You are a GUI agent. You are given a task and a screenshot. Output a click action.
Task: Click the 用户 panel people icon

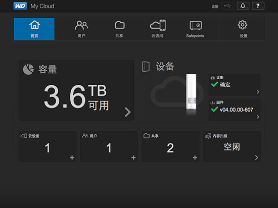coord(85,136)
